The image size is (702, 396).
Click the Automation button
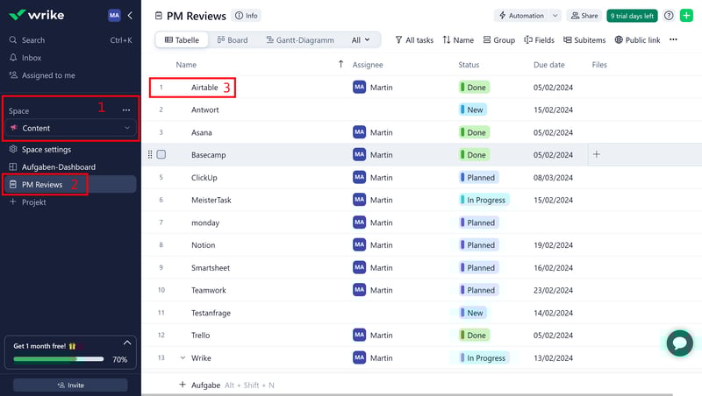coord(521,16)
